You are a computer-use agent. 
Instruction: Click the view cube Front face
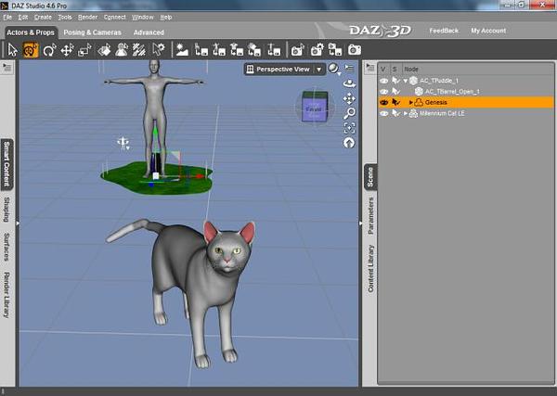click(x=314, y=109)
